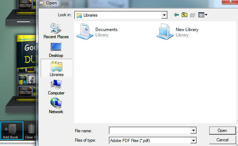The image size is (238, 146).
Task: Click the Look in Libraries combo box
Action: tap(121, 15)
